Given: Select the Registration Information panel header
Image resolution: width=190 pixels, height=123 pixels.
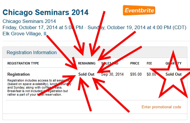Looking at the screenshot, I should (32, 53).
